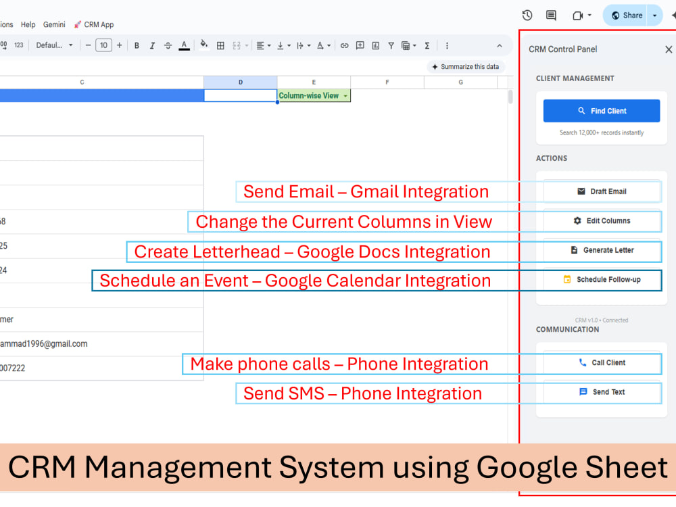Image resolution: width=676 pixels, height=507 pixels.
Task: Click the Call Client button
Action: coord(602,362)
